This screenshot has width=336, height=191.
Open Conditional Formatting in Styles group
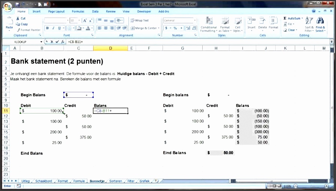click(x=209, y=24)
